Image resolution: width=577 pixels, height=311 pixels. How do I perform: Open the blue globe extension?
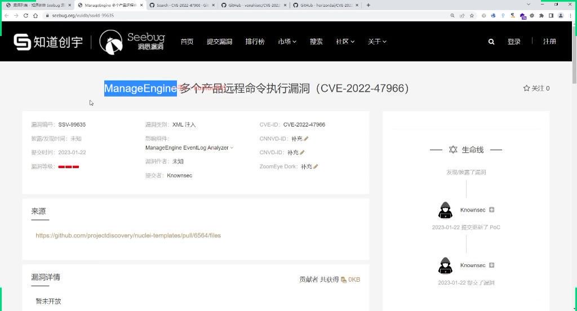pos(494,15)
